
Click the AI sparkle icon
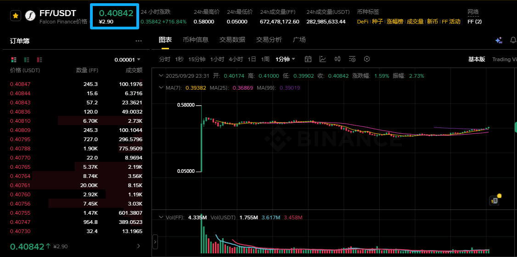coord(499,40)
